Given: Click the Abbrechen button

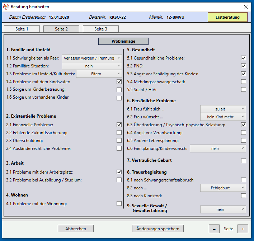Looking at the screenshot, I should coord(76,228).
